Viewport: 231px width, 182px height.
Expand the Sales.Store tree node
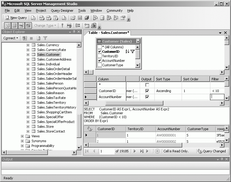[28, 127]
